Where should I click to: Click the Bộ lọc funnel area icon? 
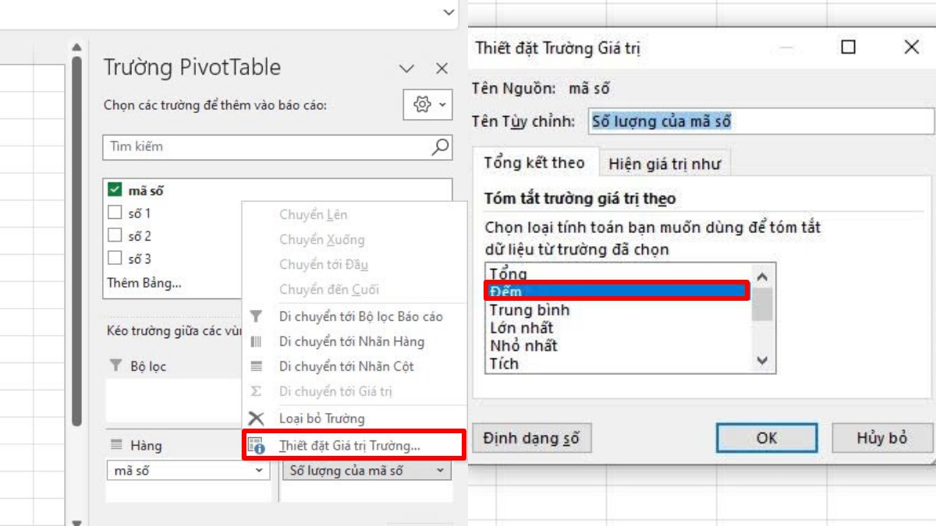116,365
